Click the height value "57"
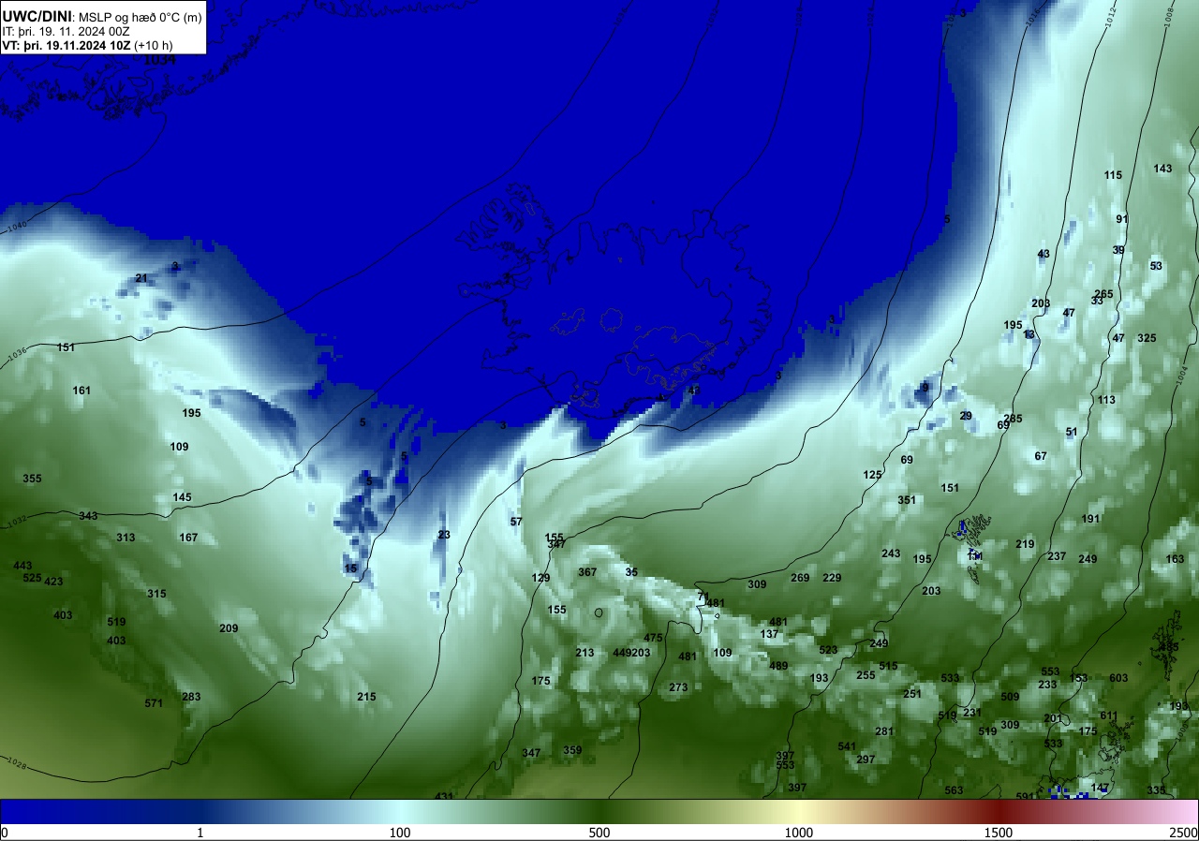This screenshot has height=841, width=1199. click(x=516, y=522)
